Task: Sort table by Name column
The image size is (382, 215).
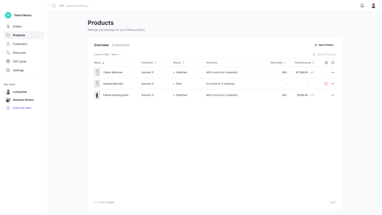Action: tap(99, 63)
